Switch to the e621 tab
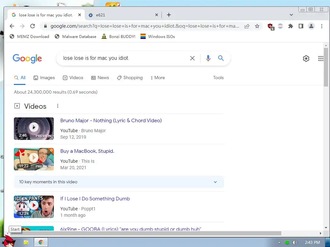 tap(123, 15)
